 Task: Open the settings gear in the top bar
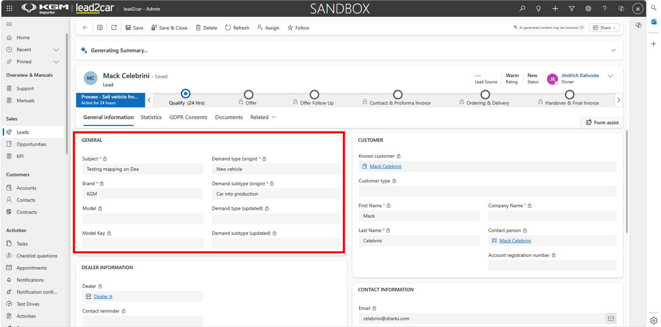pos(588,8)
